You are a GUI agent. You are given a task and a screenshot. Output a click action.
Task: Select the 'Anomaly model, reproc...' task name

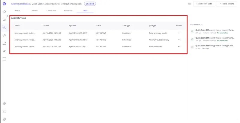tap(25, 47)
